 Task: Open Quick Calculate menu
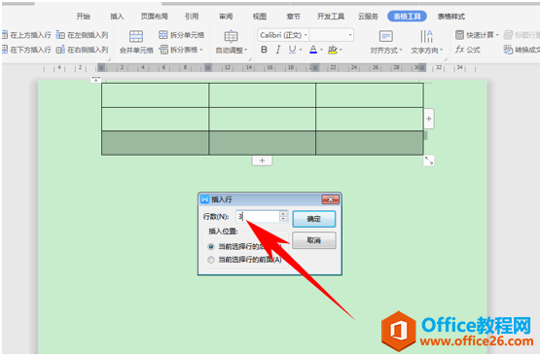pos(477,35)
